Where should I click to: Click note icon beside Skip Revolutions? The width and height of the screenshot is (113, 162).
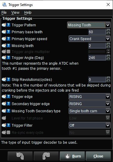pyautogui.click(x=4, y=79)
